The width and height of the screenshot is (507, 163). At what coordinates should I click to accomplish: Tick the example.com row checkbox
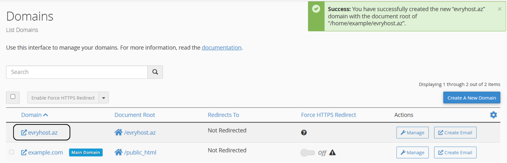(12, 152)
